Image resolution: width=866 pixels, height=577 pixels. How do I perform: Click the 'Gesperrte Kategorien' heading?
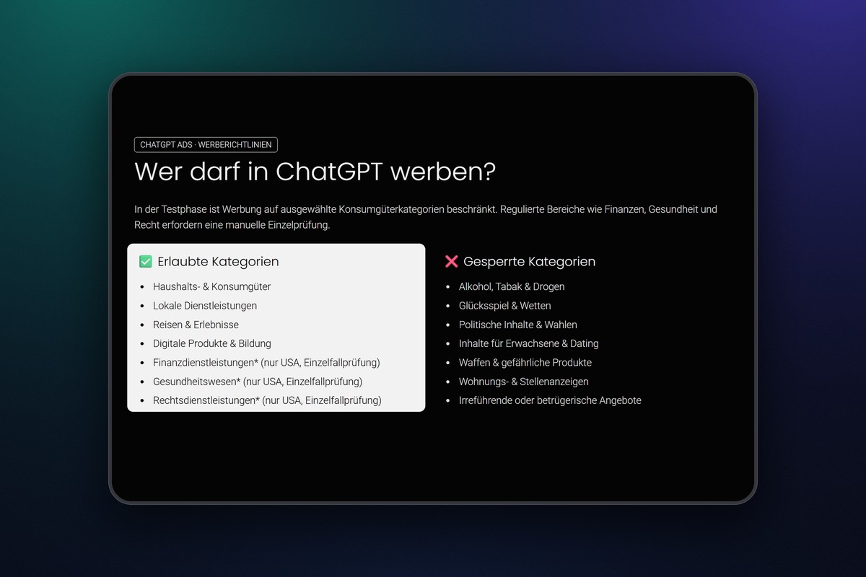coord(529,262)
